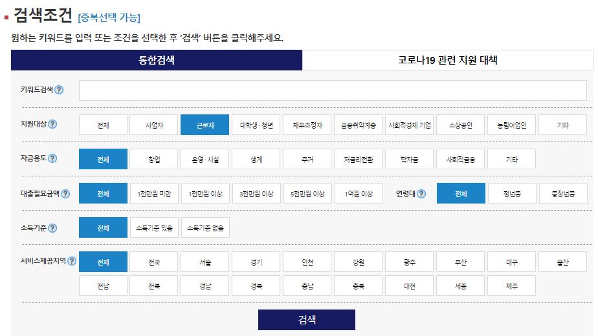598x336 pixels.
Task: Choose 강원 service region
Action: (359, 262)
